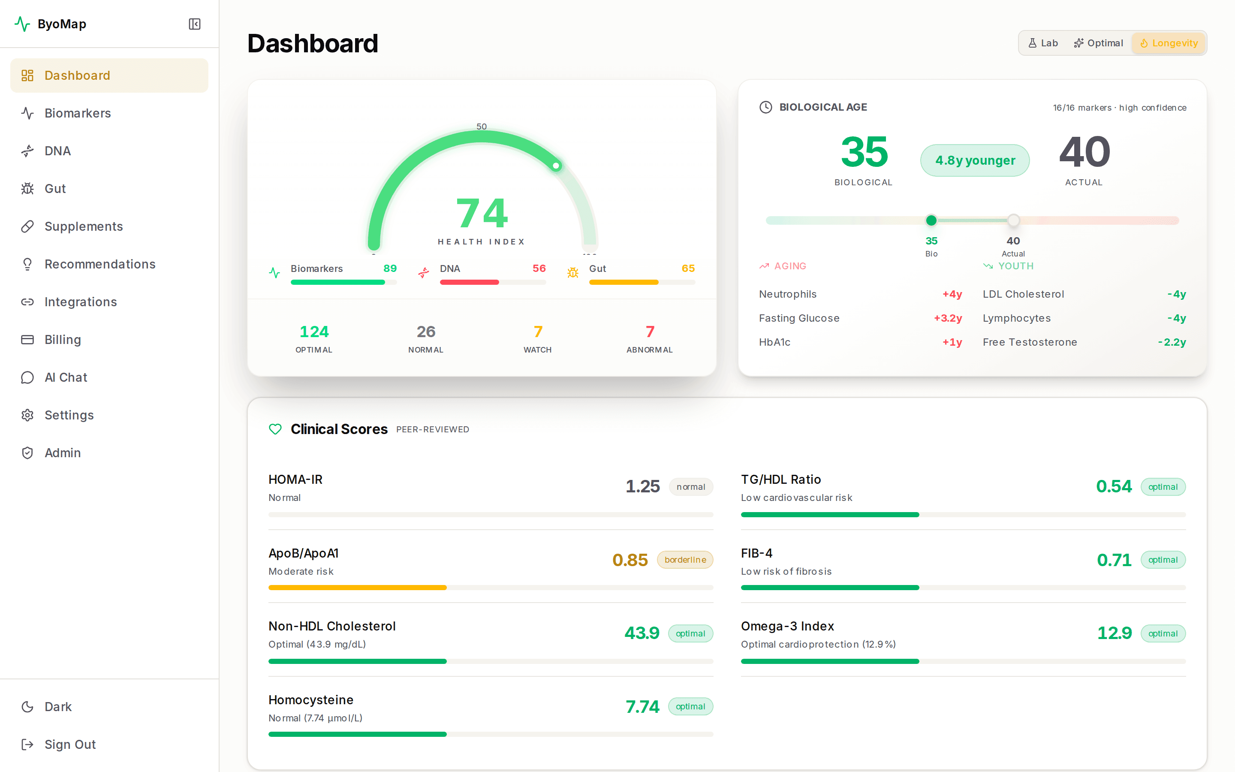Enable the Longevity view mode
Screen dimensions: 1235x772
click(1168, 43)
